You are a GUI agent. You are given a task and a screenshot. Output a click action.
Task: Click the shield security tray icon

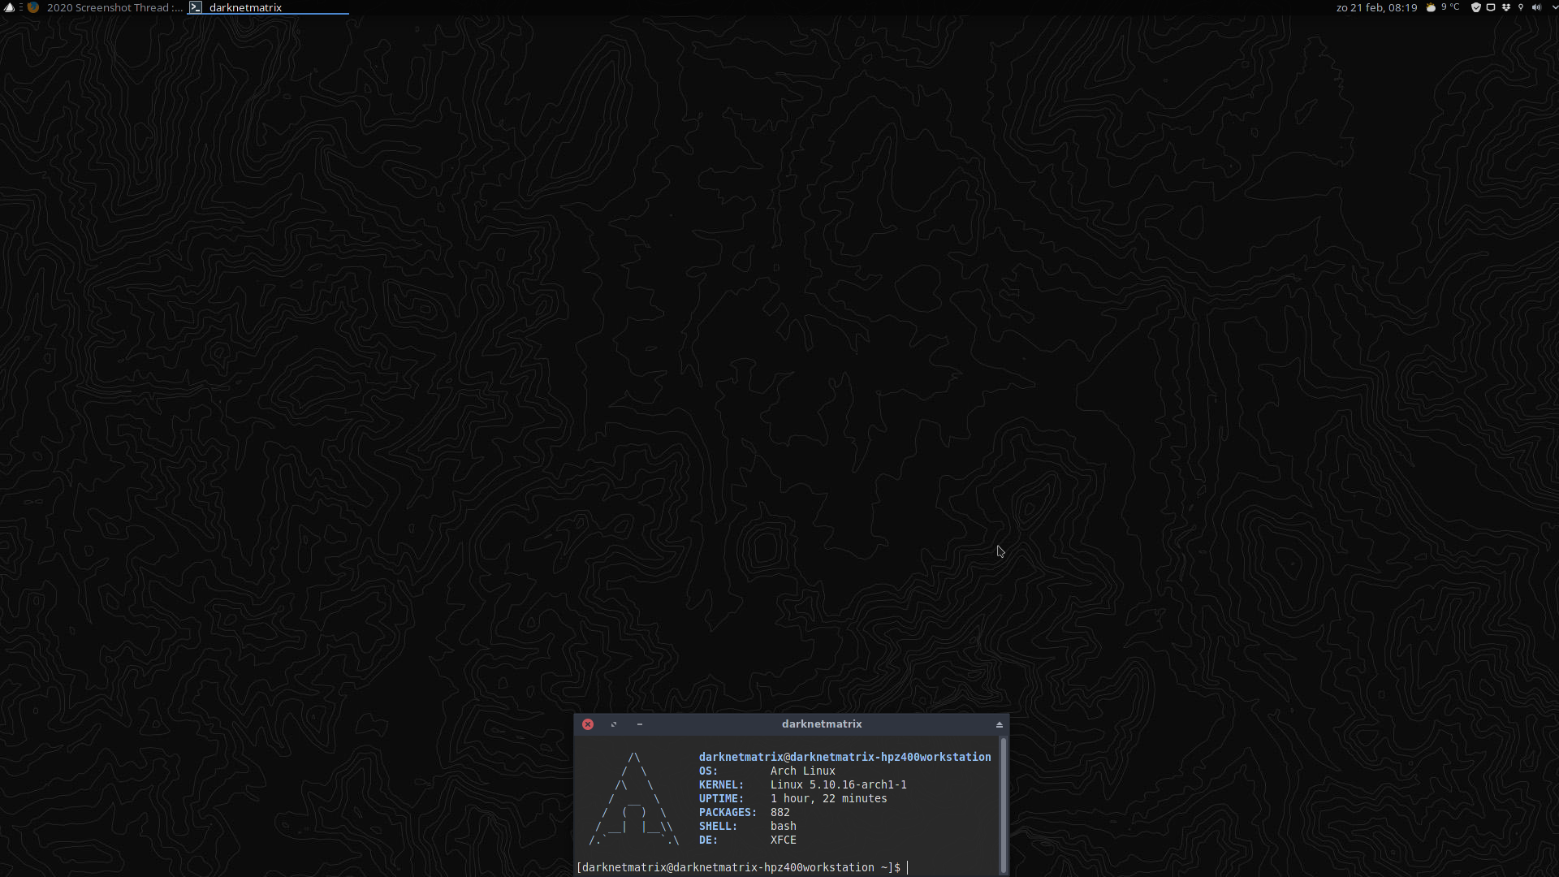(x=1475, y=7)
